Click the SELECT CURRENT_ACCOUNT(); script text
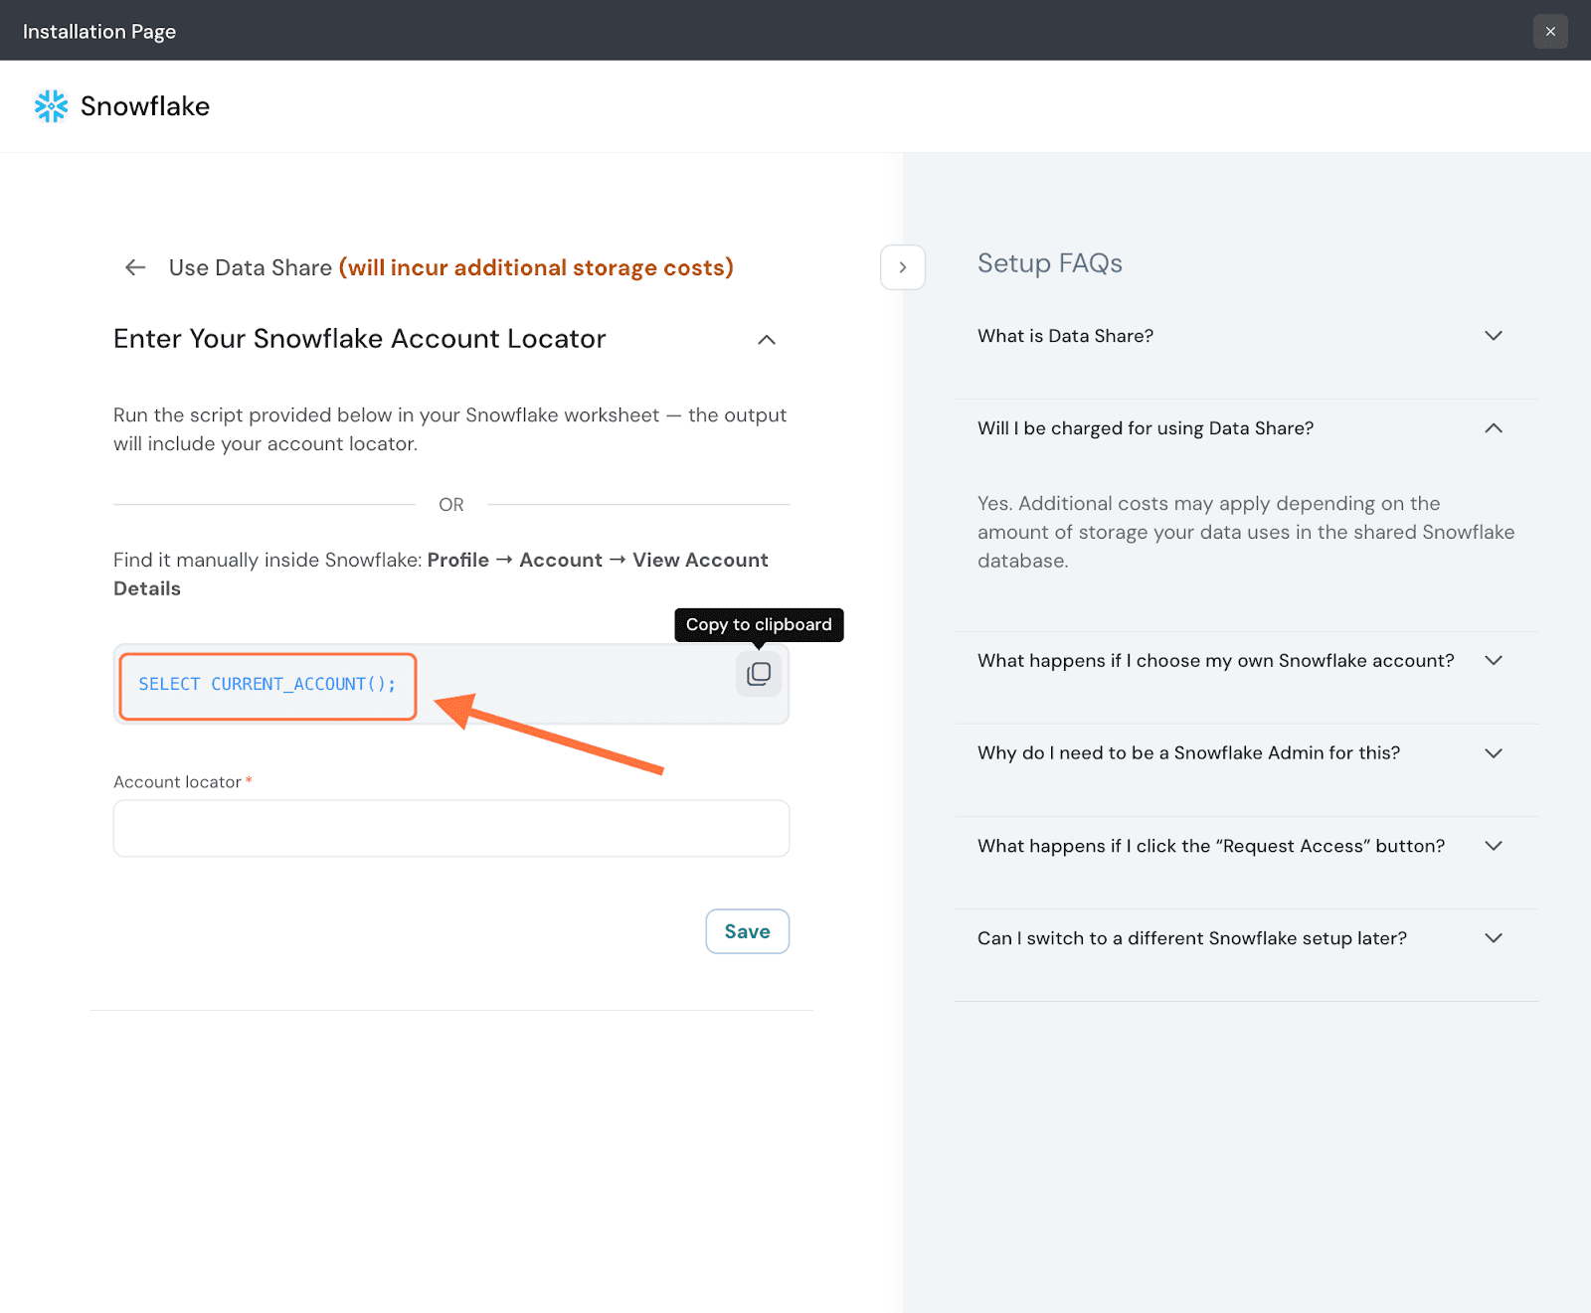Viewport: 1591px width, 1313px height. 266,684
